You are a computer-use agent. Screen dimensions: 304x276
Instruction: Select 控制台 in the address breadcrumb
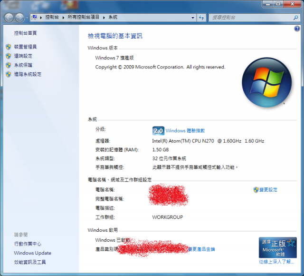pos(52,17)
